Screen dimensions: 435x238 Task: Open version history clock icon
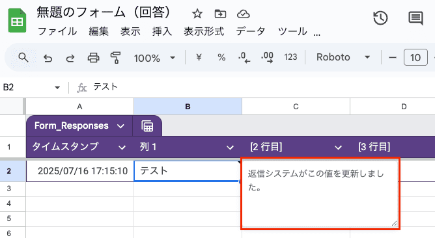coord(380,18)
